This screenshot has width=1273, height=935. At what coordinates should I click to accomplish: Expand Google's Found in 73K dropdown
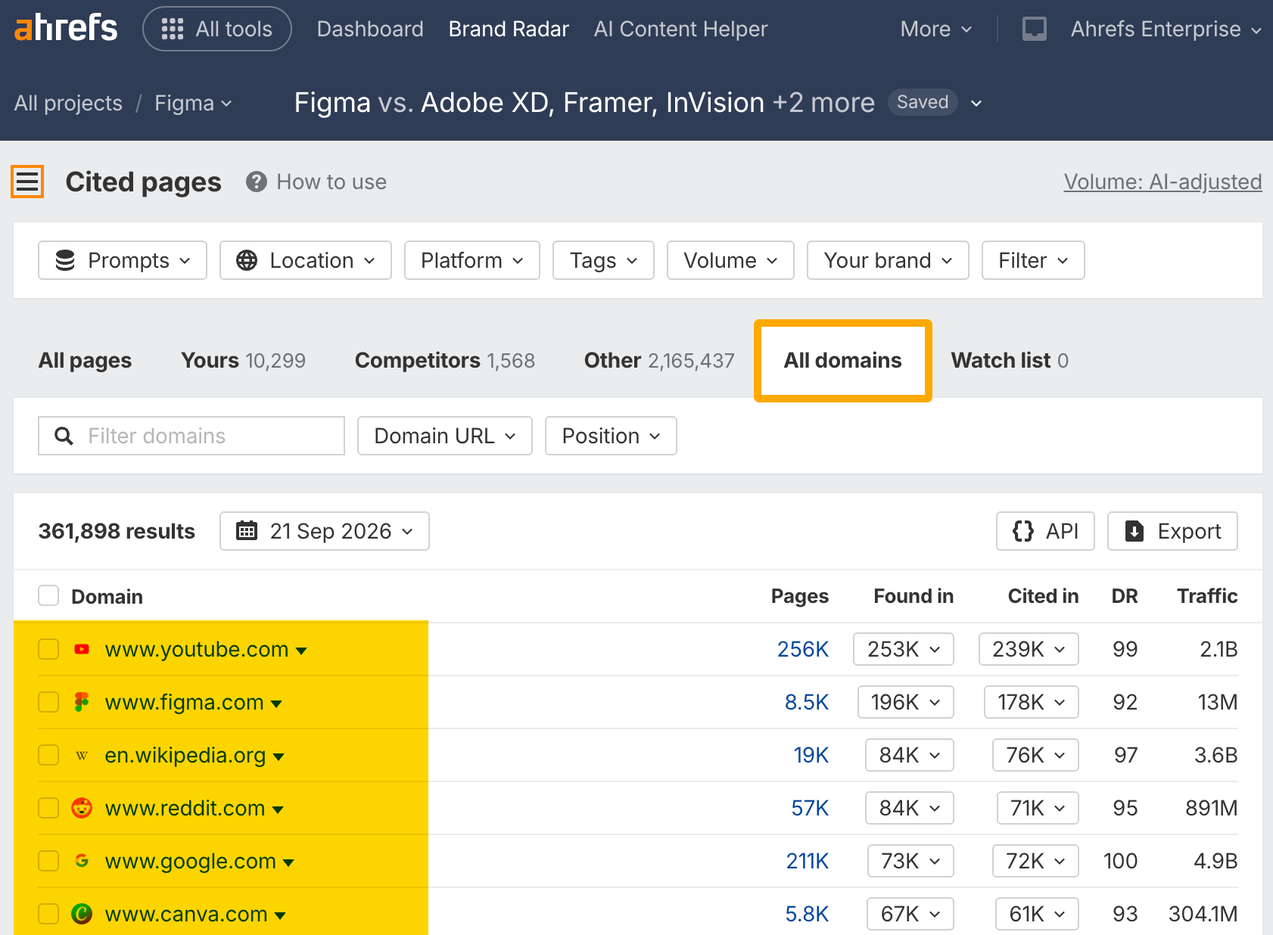click(910, 861)
